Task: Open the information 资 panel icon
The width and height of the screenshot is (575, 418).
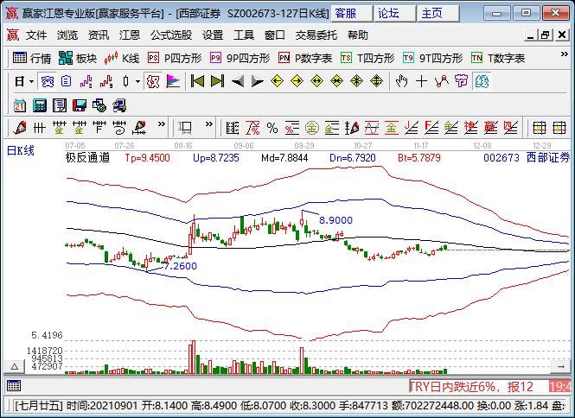Action: pos(47,81)
